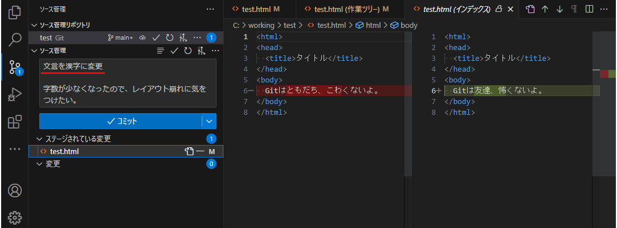Click breadcrumb segment test folder
This screenshot has height=228, width=617.
289,25
